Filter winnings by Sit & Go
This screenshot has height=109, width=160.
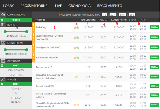[x=16, y=98]
